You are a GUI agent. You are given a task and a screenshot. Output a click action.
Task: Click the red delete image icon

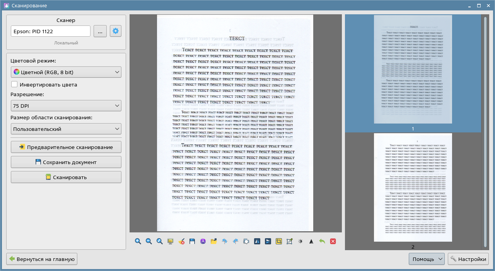[x=333, y=241]
